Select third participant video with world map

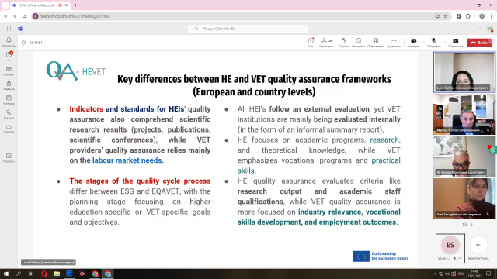(464, 157)
